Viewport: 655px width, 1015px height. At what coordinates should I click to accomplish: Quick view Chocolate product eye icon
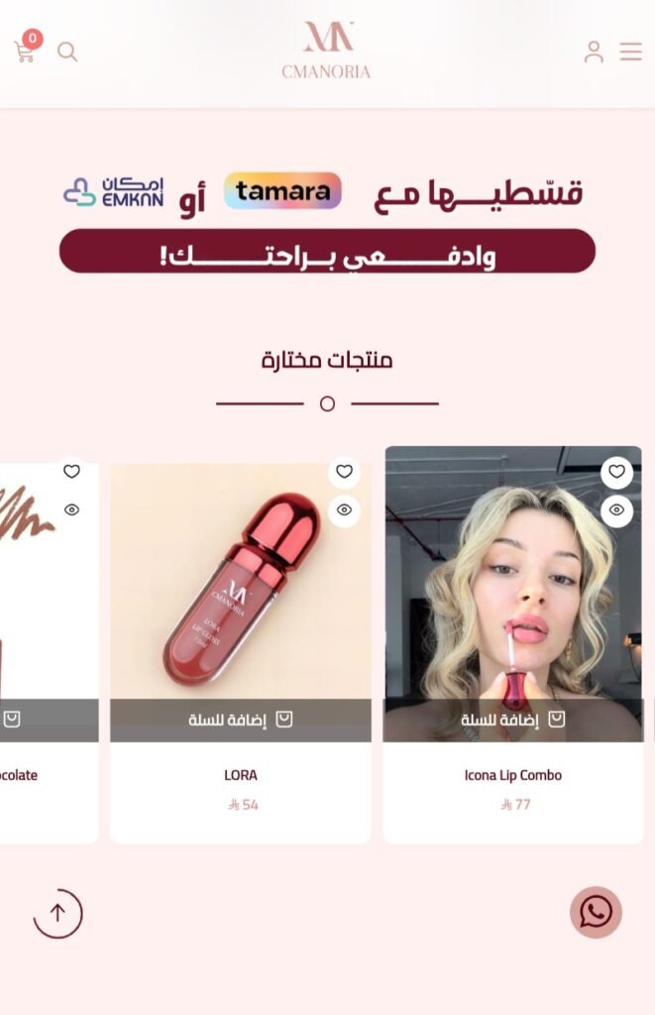tap(72, 510)
